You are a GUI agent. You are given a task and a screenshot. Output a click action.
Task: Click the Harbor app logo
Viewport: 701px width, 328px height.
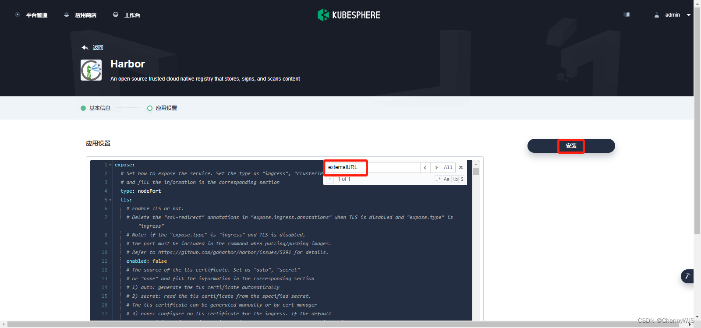91,70
